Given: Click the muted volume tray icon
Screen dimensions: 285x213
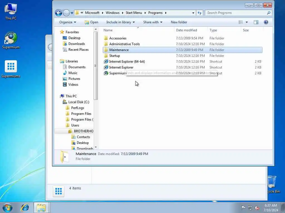Looking at the screenshot, I should click(257, 208).
